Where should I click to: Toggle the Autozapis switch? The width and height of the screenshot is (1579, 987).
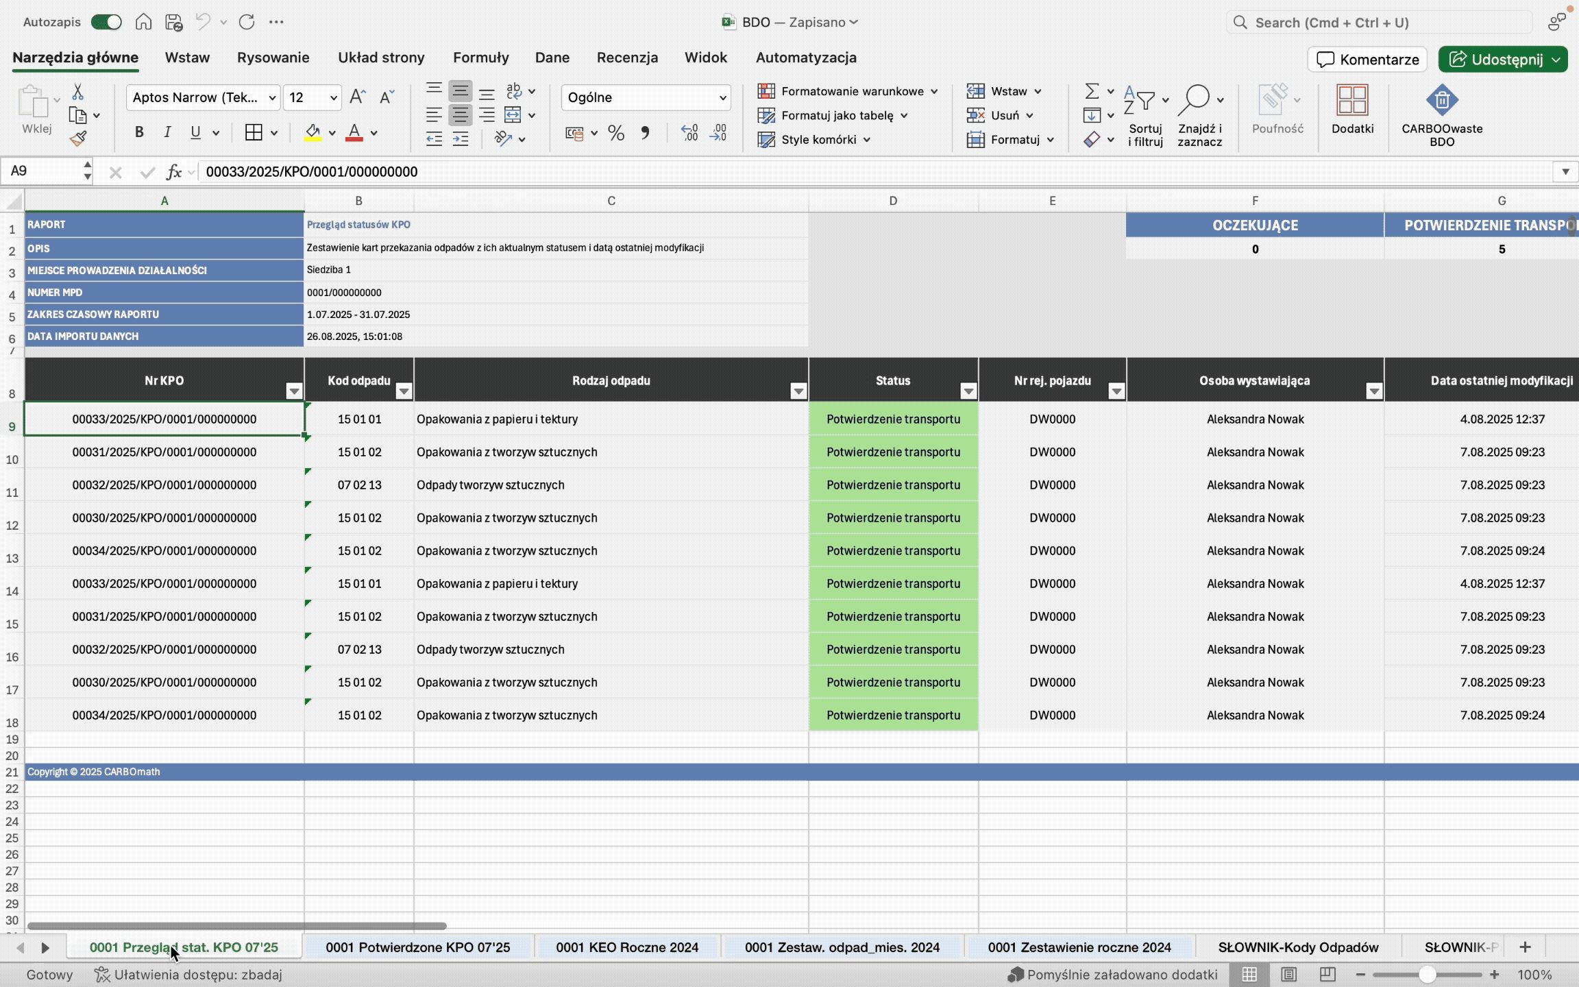pos(106,22)
